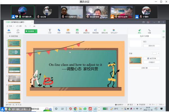Open the background color fill dropdown
Image resolution: width=169 pixels, height=112 pixels.
click(158, 53)
